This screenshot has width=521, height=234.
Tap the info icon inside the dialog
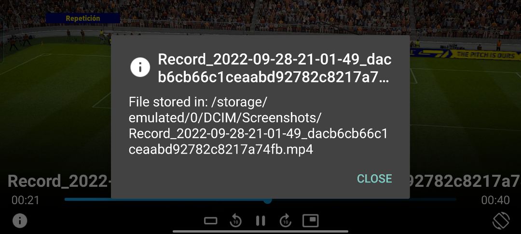(x=140, y=67)
